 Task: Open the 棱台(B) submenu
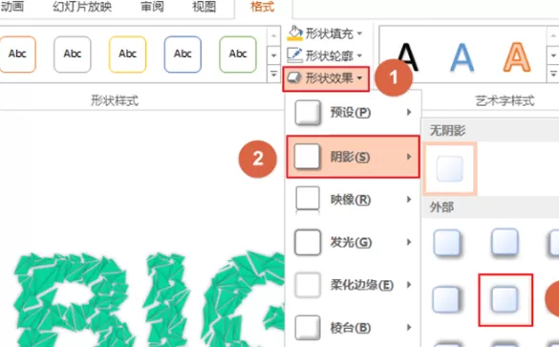[353, 328]
